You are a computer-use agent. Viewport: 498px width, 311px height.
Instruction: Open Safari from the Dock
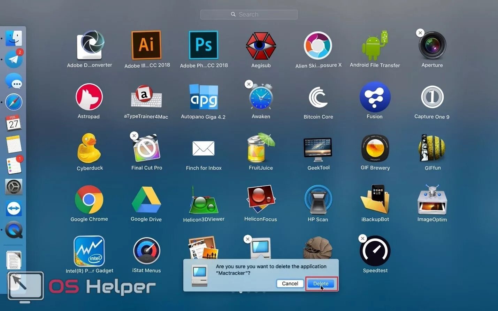14,102
